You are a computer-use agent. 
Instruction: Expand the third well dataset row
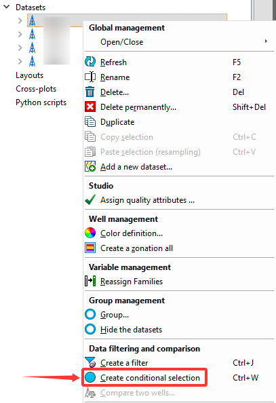20,47
